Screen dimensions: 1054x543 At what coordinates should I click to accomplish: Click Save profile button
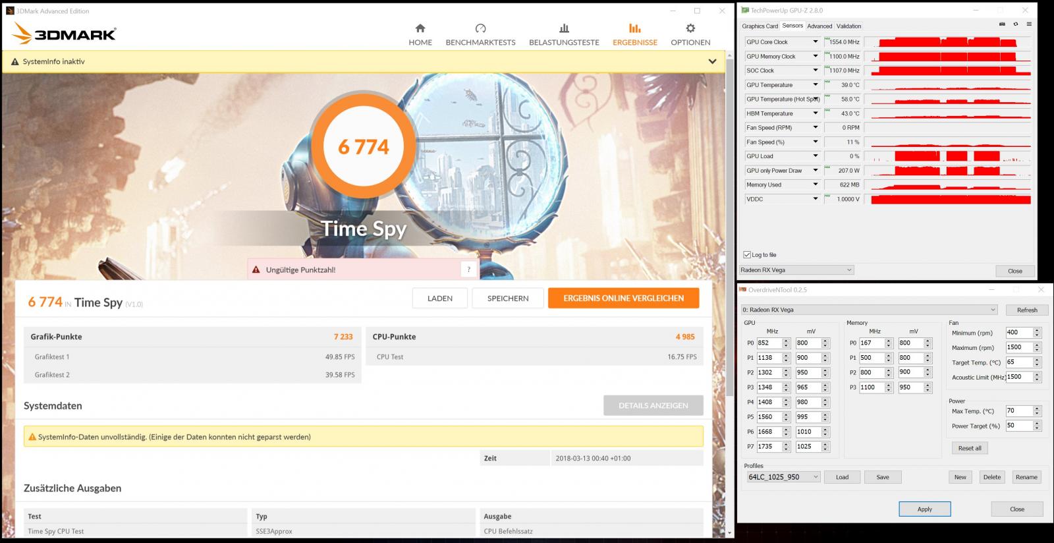883,477
